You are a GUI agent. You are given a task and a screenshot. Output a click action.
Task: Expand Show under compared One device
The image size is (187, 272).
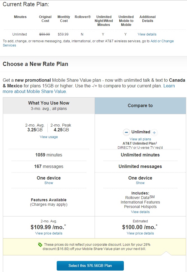(140, 183)
